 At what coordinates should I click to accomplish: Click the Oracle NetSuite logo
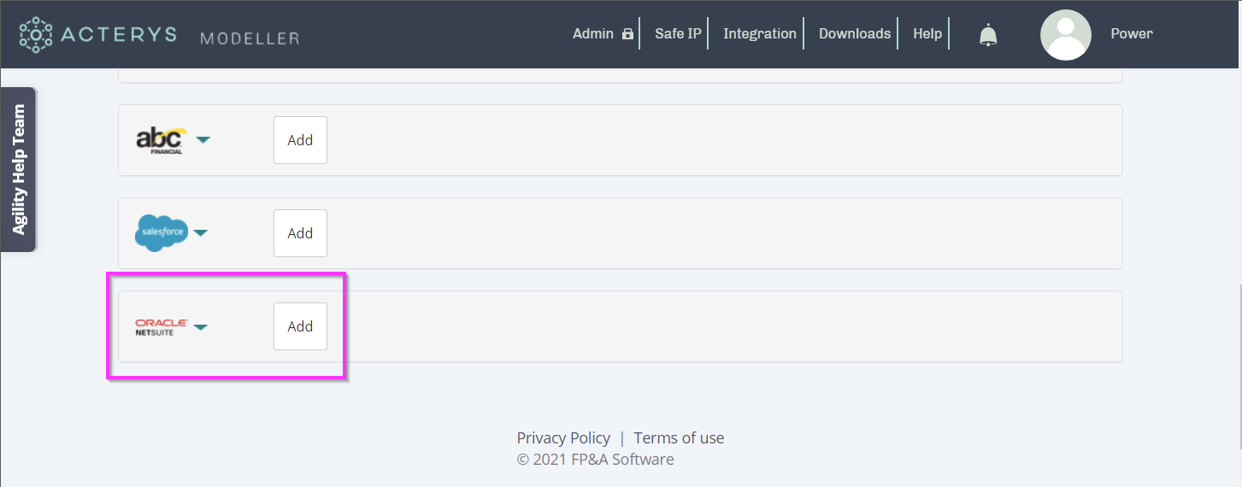click(x=161, y=326)
